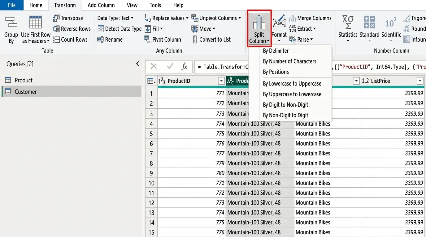The width and height of the screenshot is (426, 237).
Task: Click Mountain-100 Silver, 48 in row 4
Action: pyautogui.click(x=260, y=124)
